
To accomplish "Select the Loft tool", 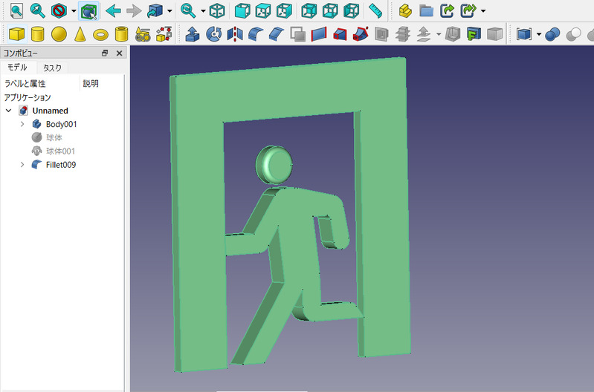I will click(x=340, y=34).
